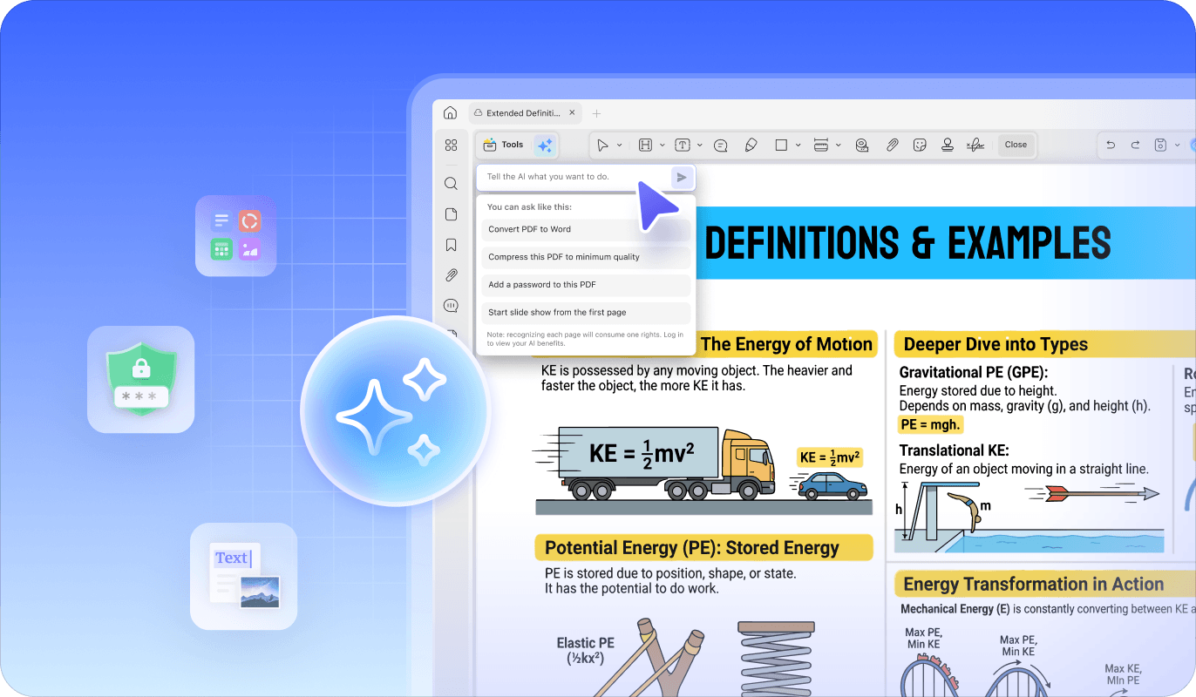Expand the save options dropdown
Image resolution: width=1196 pixels, height=697 pixels.
point(1177,145)
